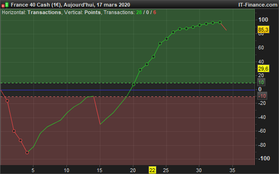Screen dimensions: 279x174
Task: Click the green data point at transaction 24
Action: point(160,43)
